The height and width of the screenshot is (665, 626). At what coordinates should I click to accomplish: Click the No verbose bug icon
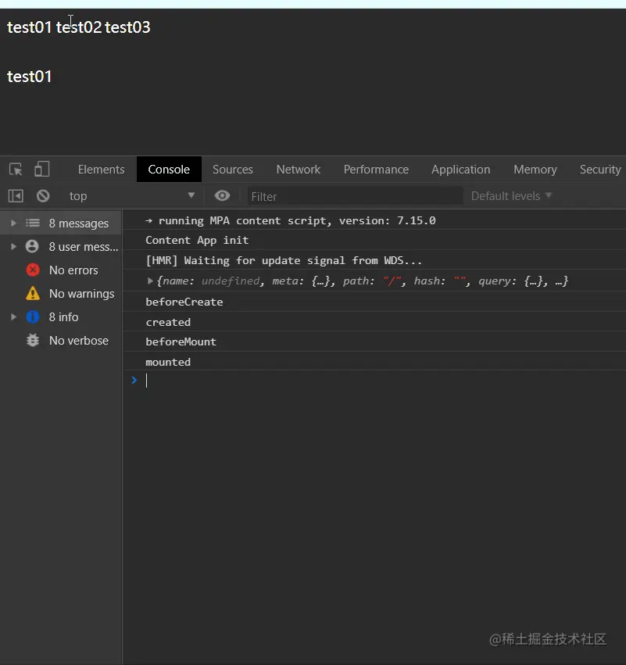click(33, 340)
